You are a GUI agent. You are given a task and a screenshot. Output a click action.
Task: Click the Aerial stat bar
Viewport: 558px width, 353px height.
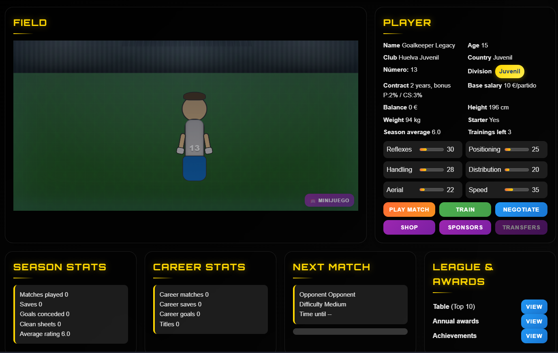(x=431, y=190)
